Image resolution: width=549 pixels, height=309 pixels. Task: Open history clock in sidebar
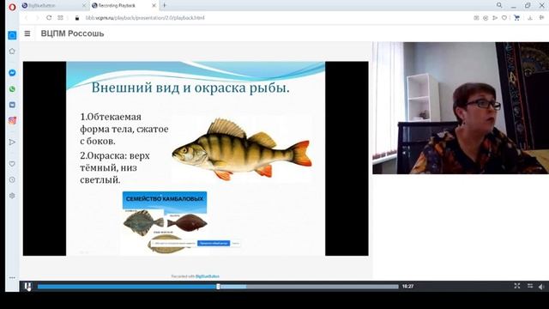[12, 179]
